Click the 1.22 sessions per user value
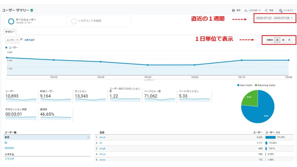 114,96
